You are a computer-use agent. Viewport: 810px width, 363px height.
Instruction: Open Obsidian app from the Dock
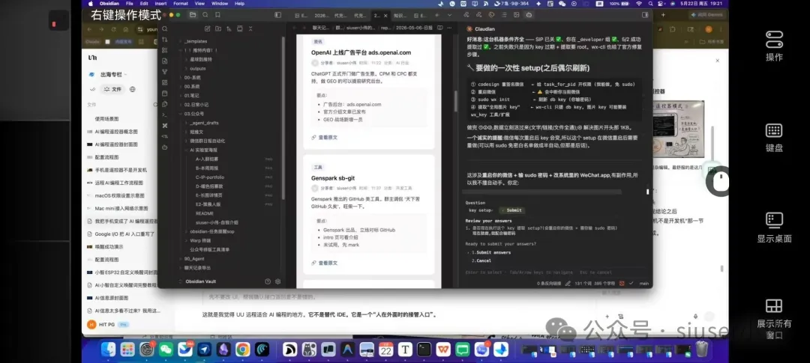(223, 349)
